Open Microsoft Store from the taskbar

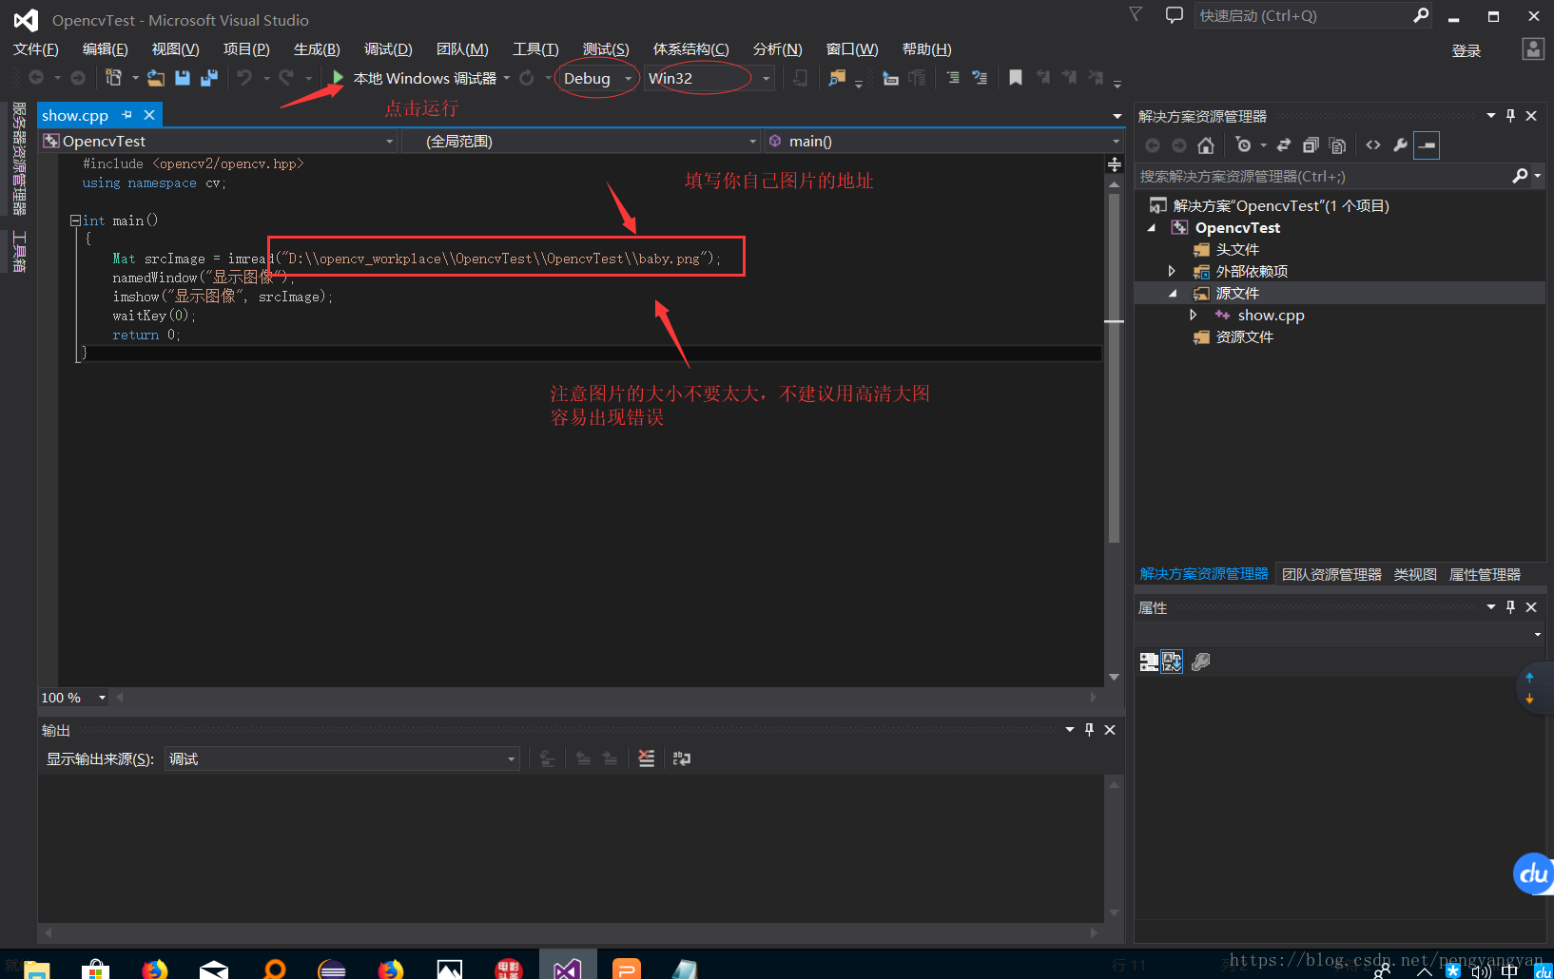click(x=95, y=969)
